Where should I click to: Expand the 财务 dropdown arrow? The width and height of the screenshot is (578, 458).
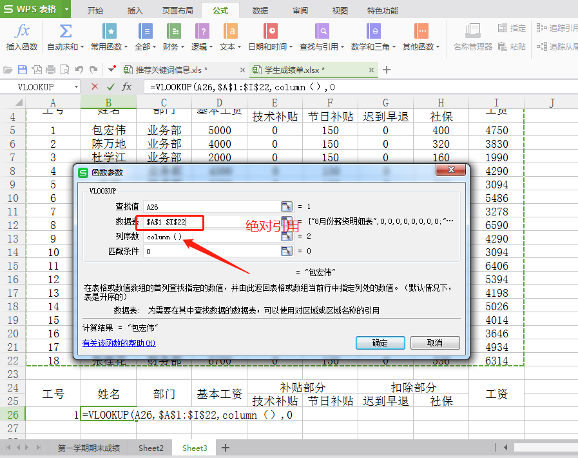(x=182, y=47)
